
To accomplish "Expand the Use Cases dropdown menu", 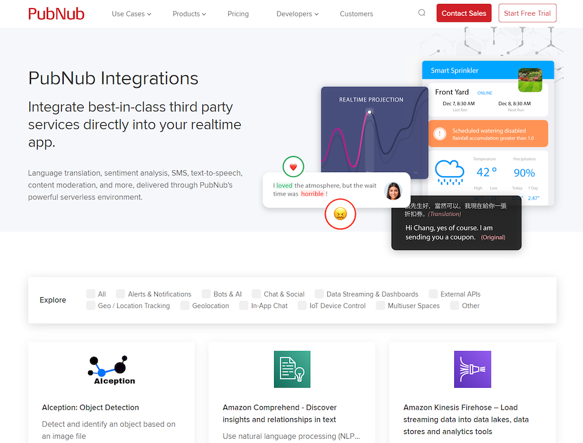I will 131,14.
